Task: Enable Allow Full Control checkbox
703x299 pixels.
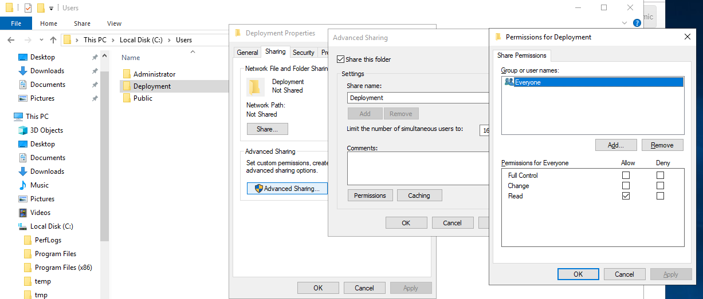Action: pyautogui.click(x=626, y=176)
